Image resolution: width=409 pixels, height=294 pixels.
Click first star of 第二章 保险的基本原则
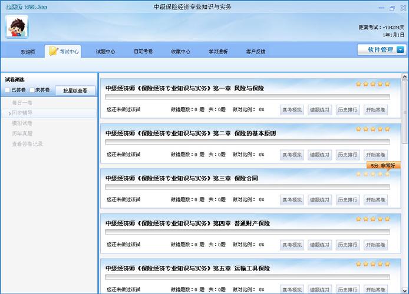point(358,129)
